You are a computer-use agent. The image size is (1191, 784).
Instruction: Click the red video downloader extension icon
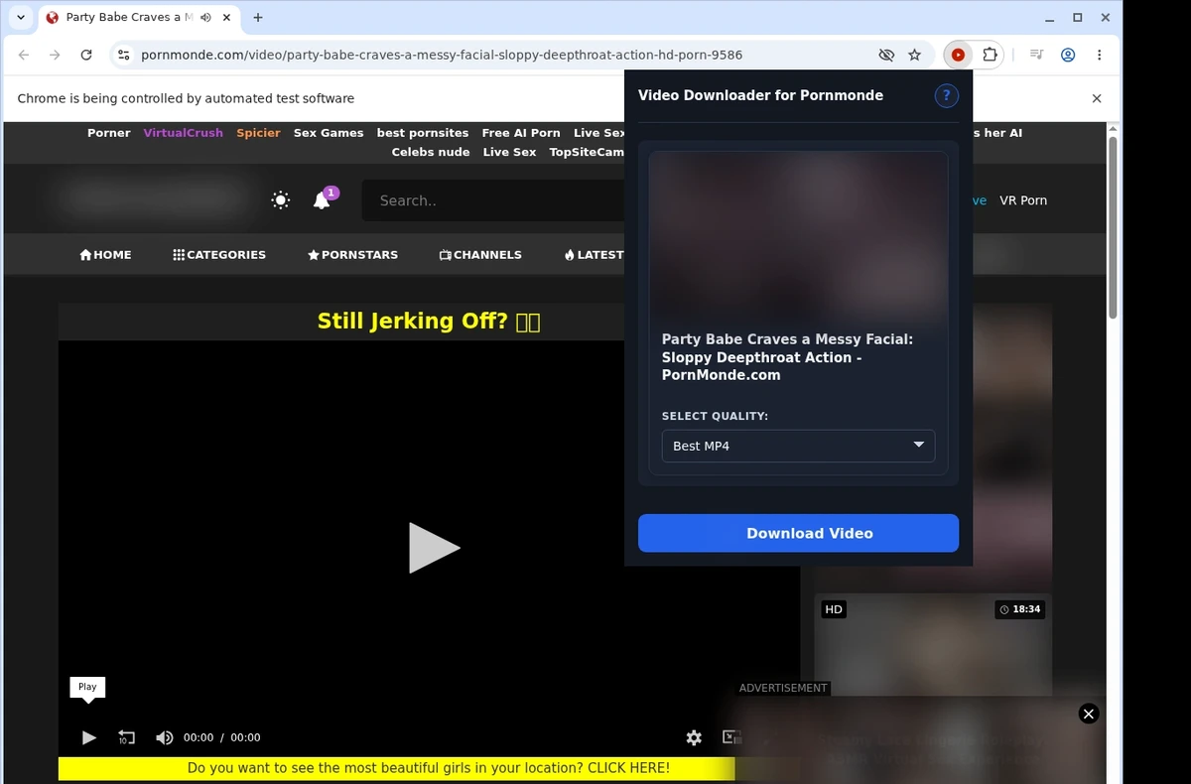click(958, 55)
